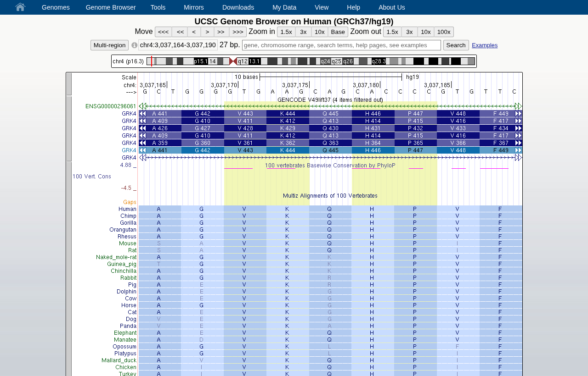
Task: Open 100 vertebrates Basewise Conservation by PhyloP title
Action: (x=330, y=166)
